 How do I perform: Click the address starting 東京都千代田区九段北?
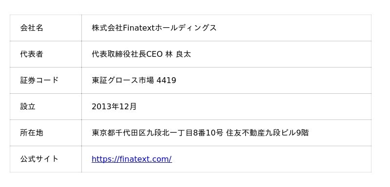200,133
